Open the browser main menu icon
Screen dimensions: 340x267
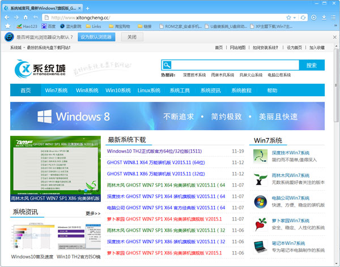coord(333,18)
